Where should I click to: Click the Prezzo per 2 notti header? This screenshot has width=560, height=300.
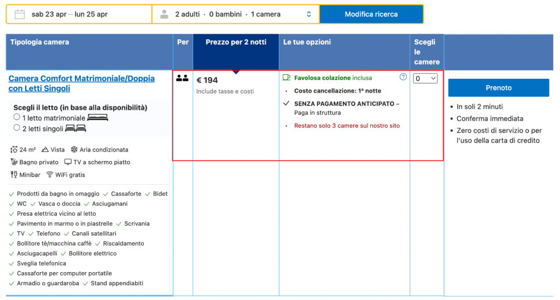tap(236, 42)
